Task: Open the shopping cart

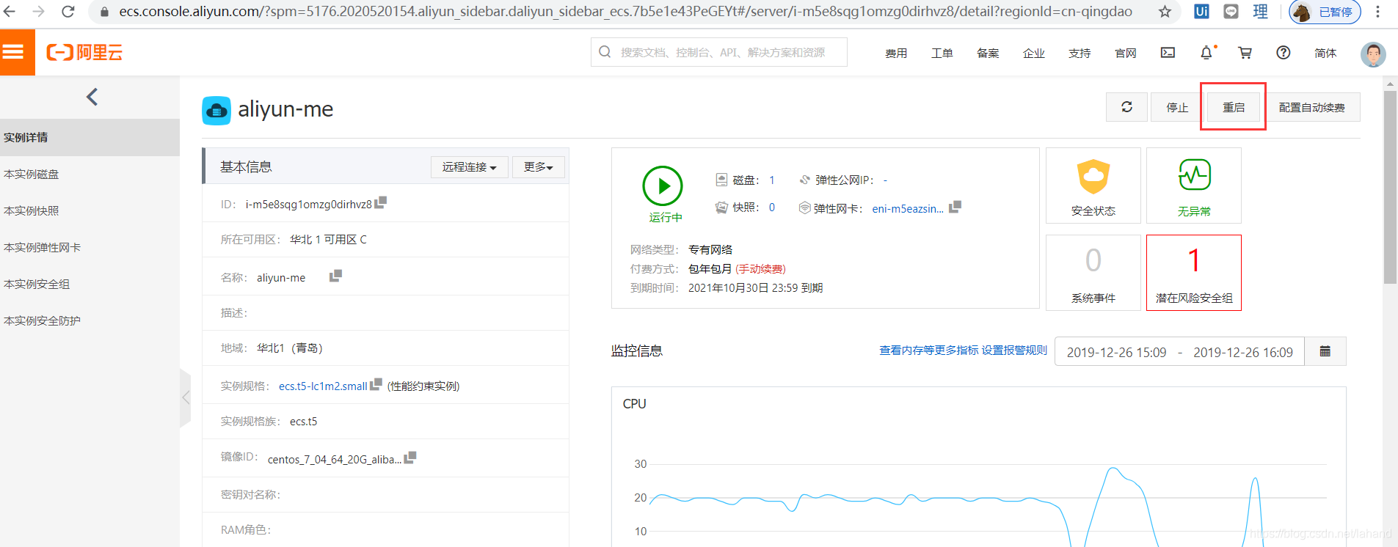Action: 1245,52
